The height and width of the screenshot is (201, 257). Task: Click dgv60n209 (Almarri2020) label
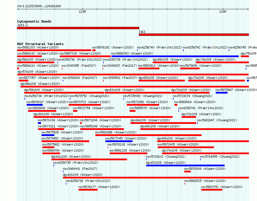click(x=53, y=114)
